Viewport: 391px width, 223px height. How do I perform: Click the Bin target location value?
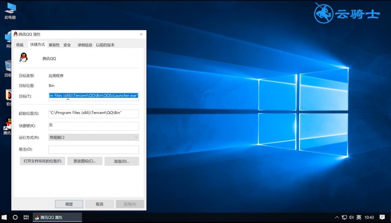[51, 86]
